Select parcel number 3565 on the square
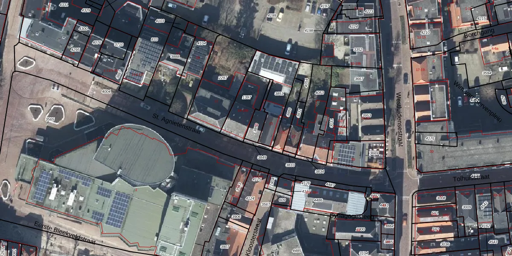Viewport: 512px width, 256px height. pyautogui.click(x=50, y=119)
